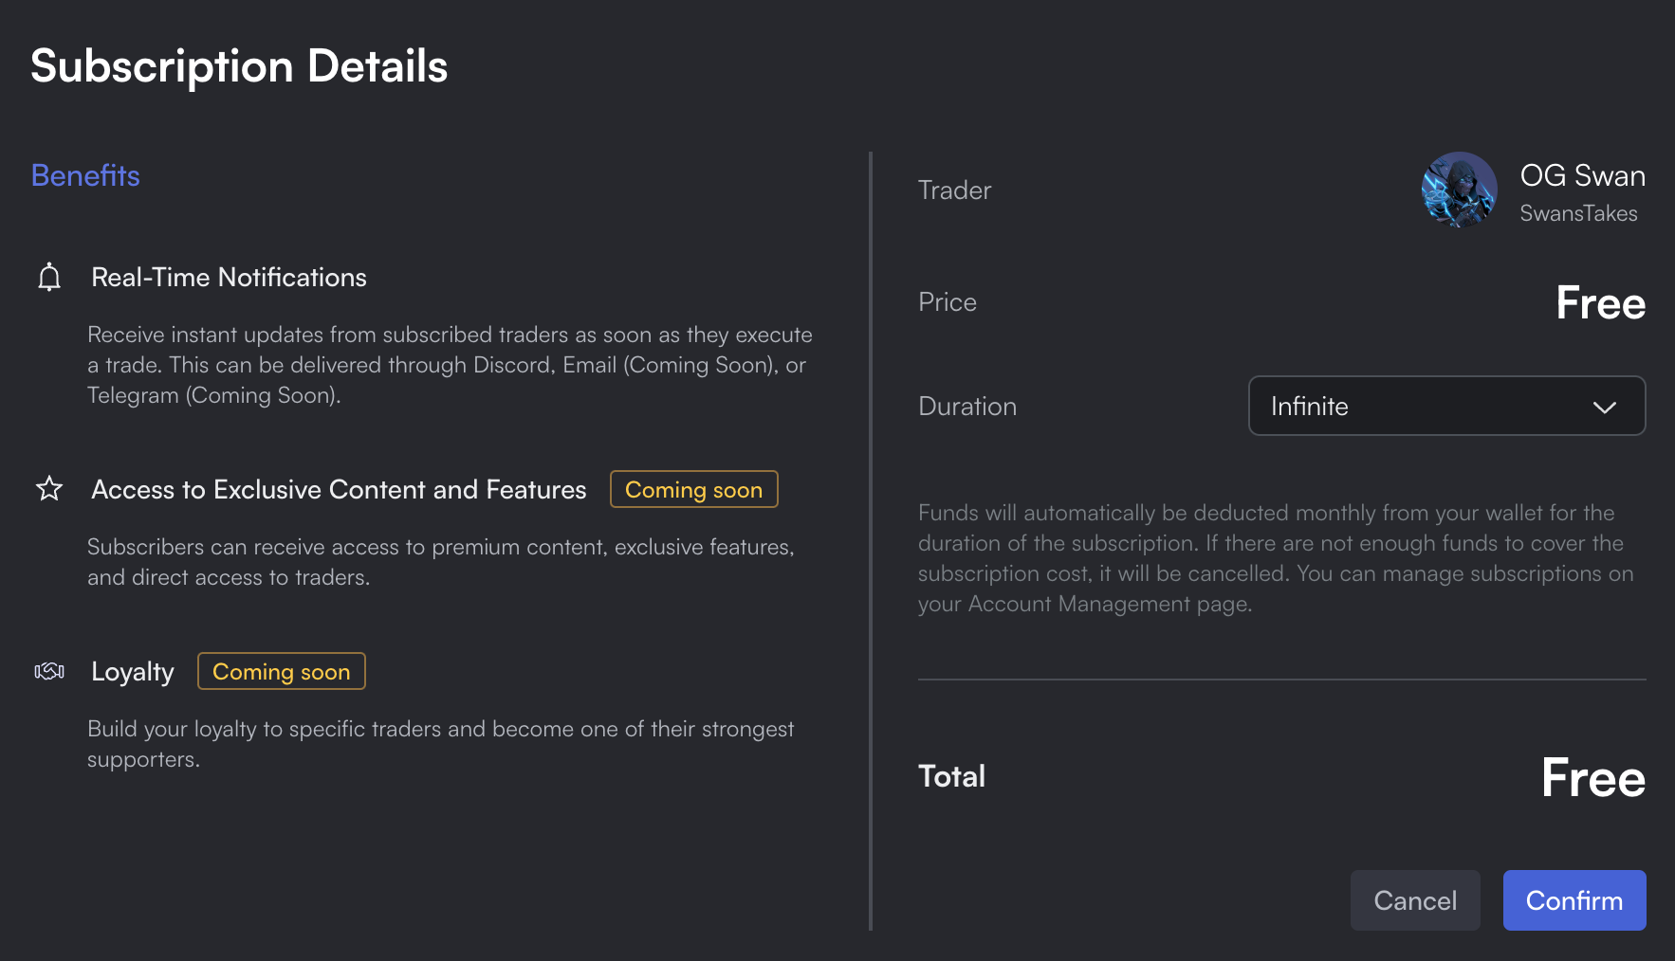Click the SwansTakes username
The image size is (1675, 961).
coord(1578,213)
